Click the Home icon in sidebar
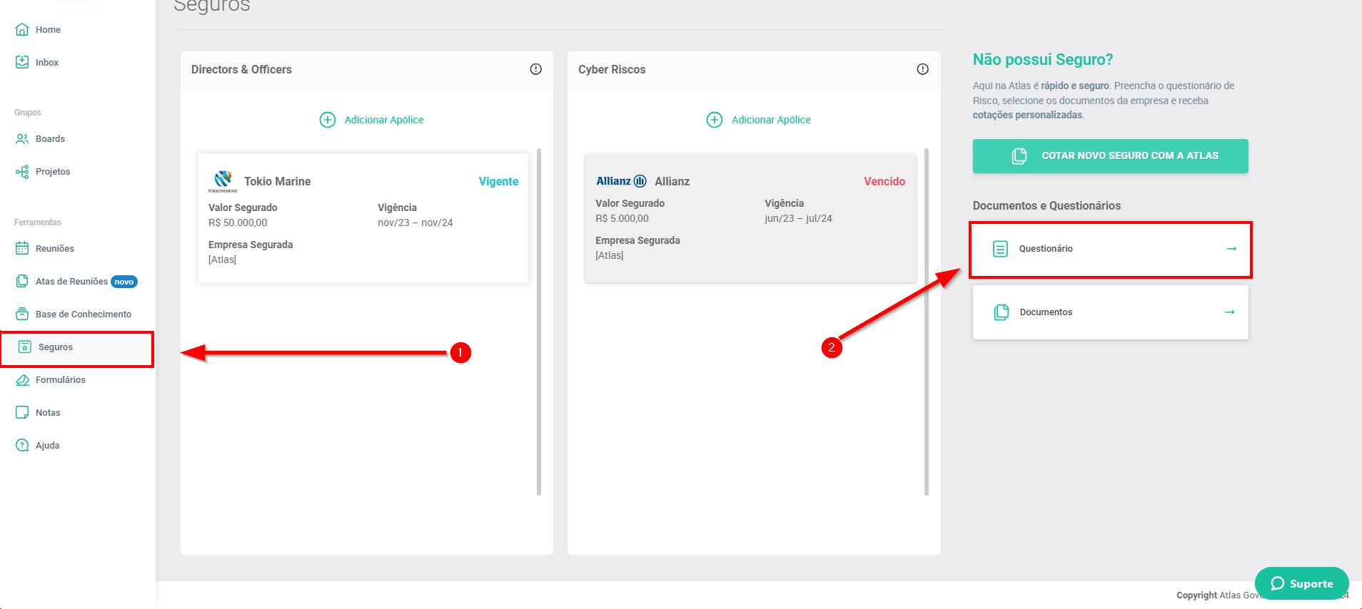Screen dimensions: 1362x609 22,30
